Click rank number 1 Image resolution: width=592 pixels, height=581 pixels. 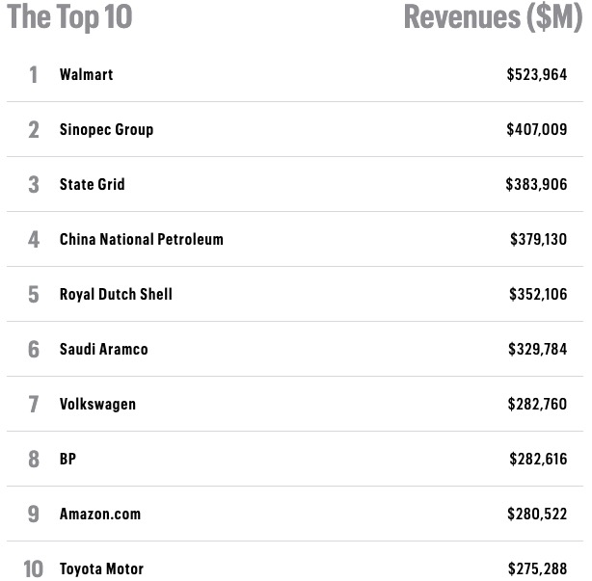[34, 74]
